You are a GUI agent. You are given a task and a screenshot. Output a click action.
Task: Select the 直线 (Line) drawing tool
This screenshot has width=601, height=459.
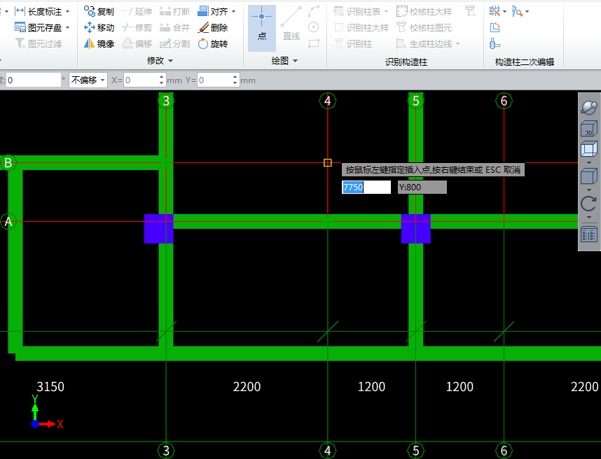pos(291,24)
